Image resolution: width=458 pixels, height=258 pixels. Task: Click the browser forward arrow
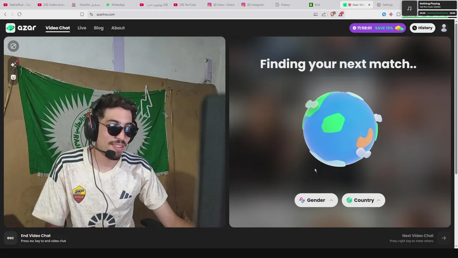12,14
